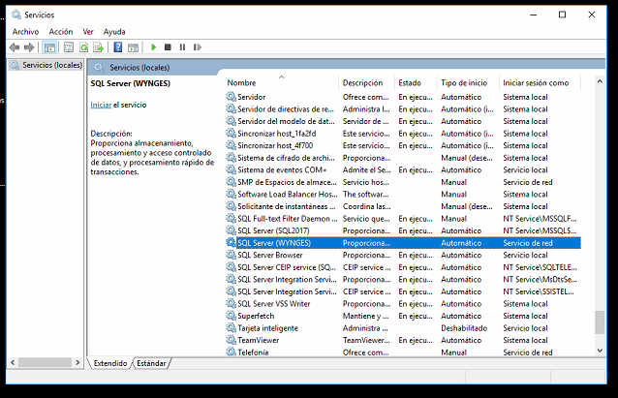Image resolution: width=618 pixels, height=398 pixels.
Task: Click the Pause service toolbar icon
Action: pyautogui.click(x=182, y=46)
